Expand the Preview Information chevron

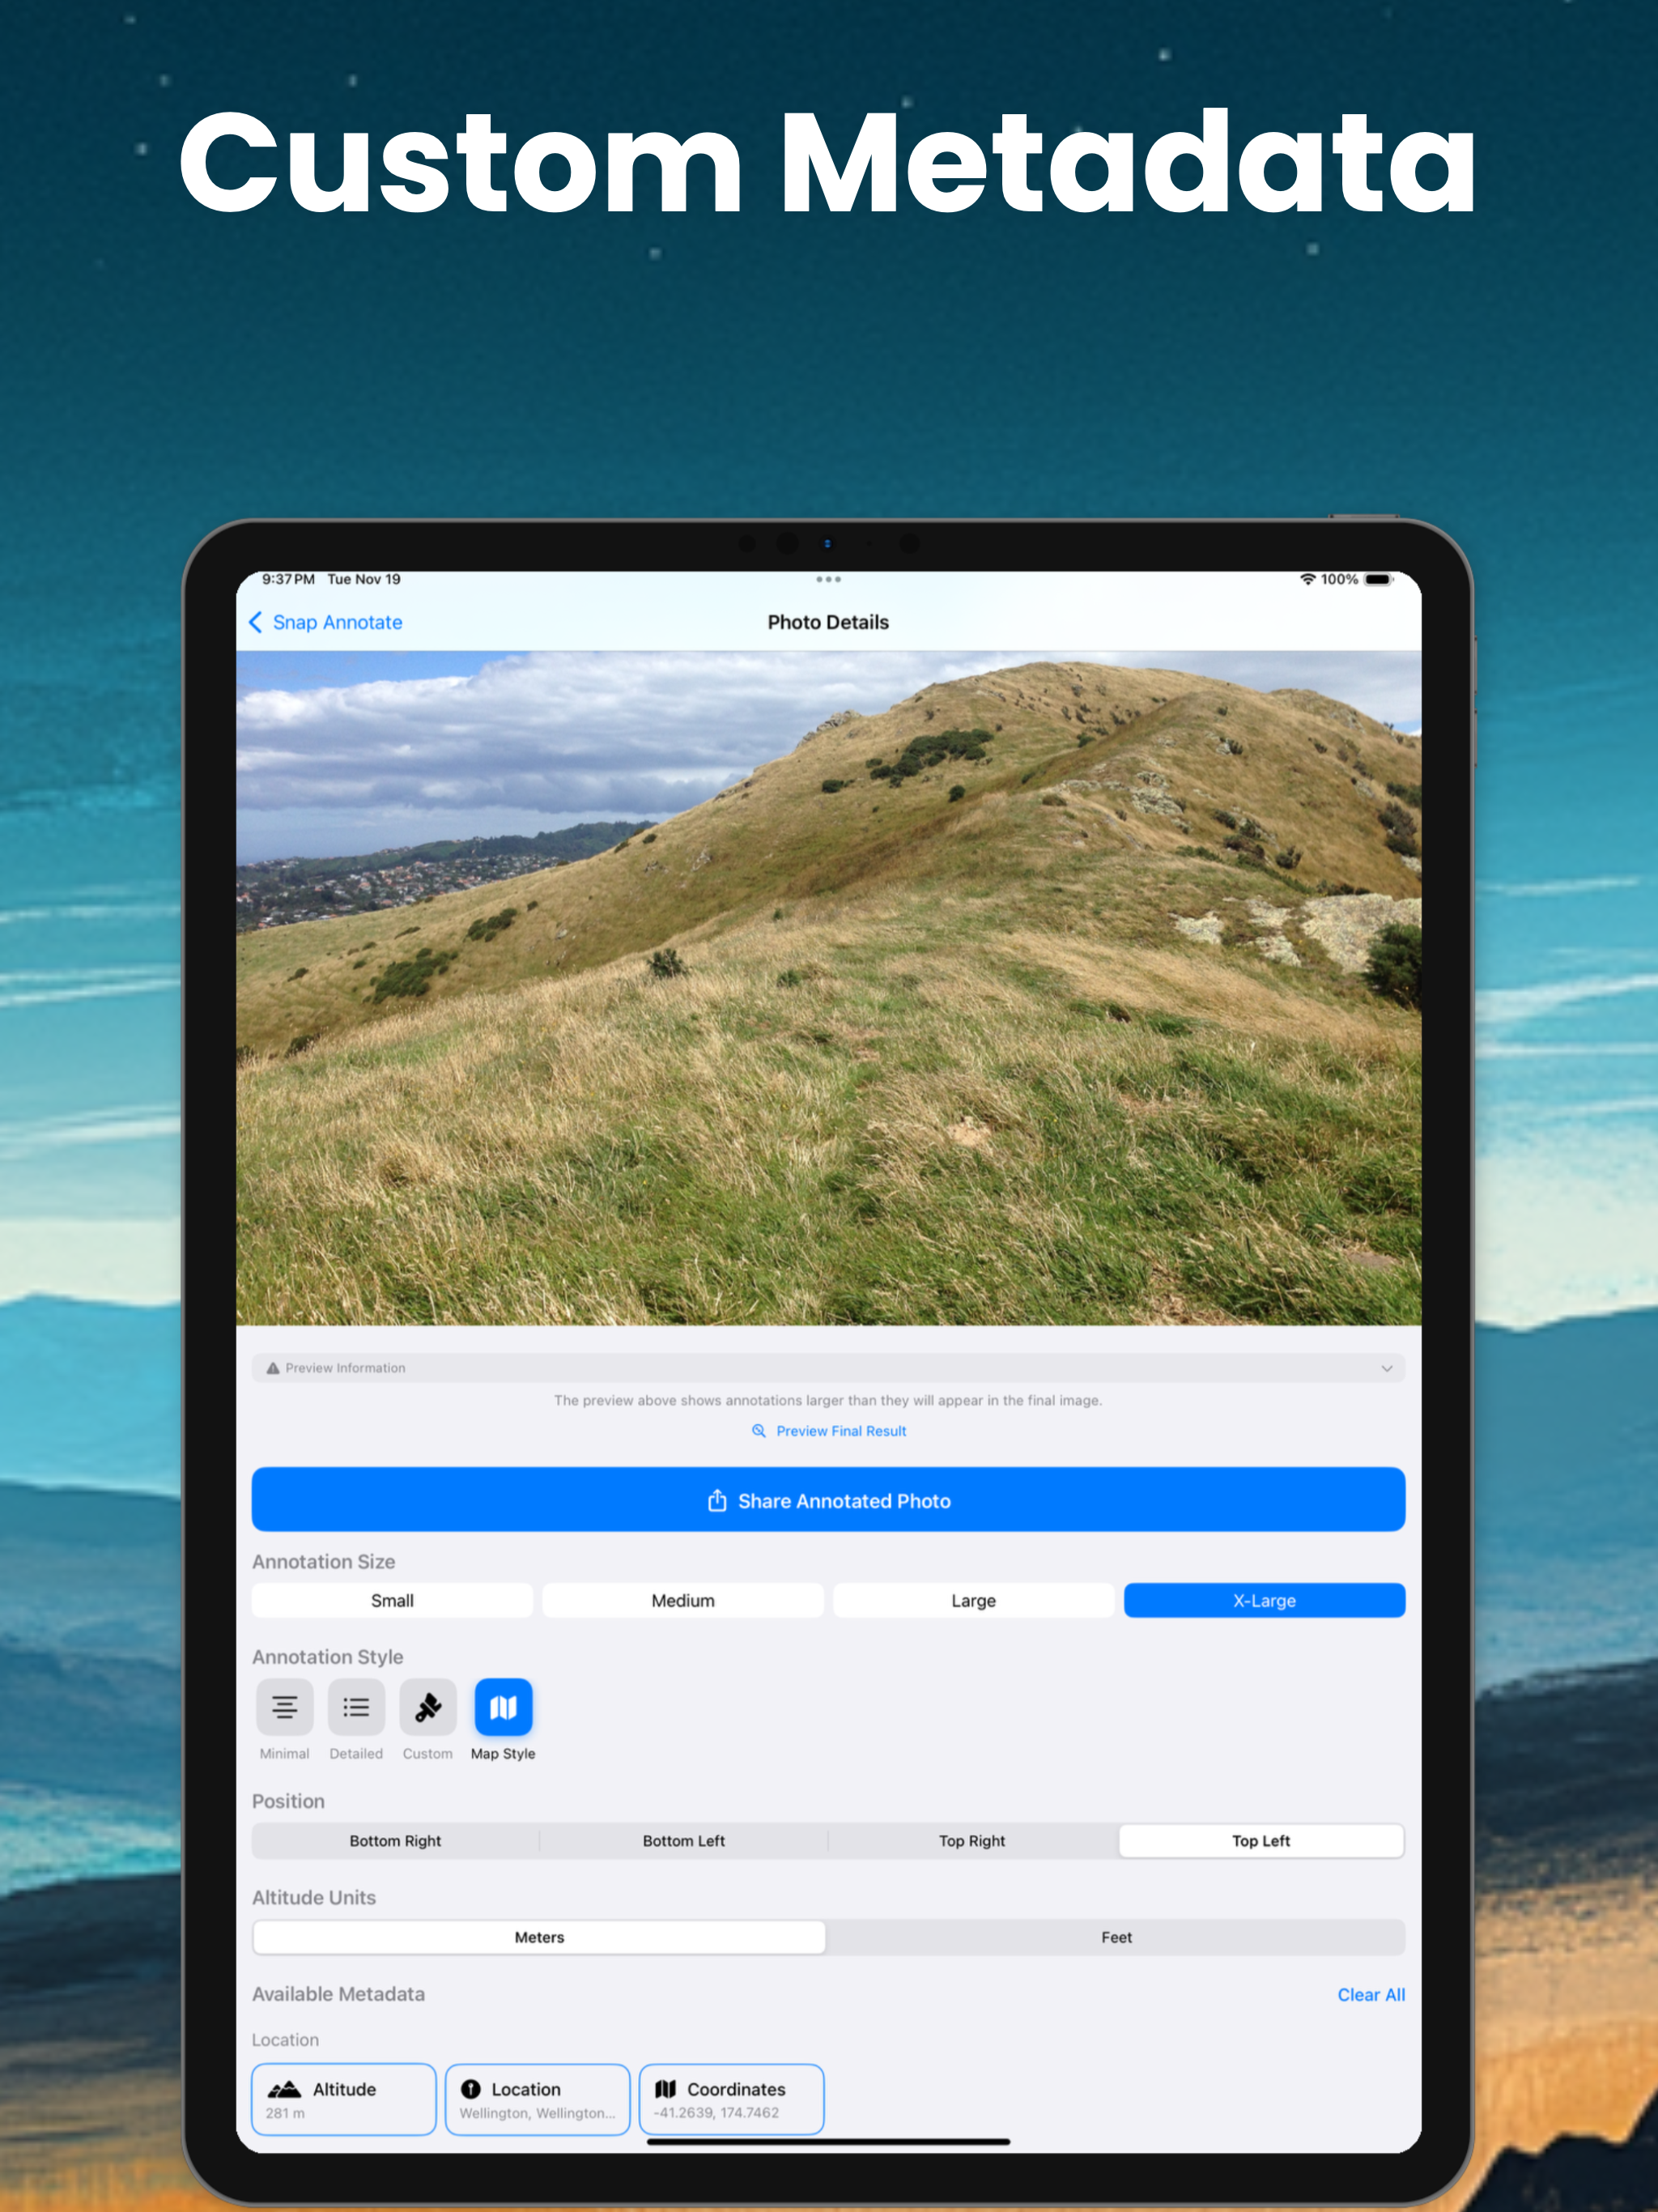coord(1386,1368)
